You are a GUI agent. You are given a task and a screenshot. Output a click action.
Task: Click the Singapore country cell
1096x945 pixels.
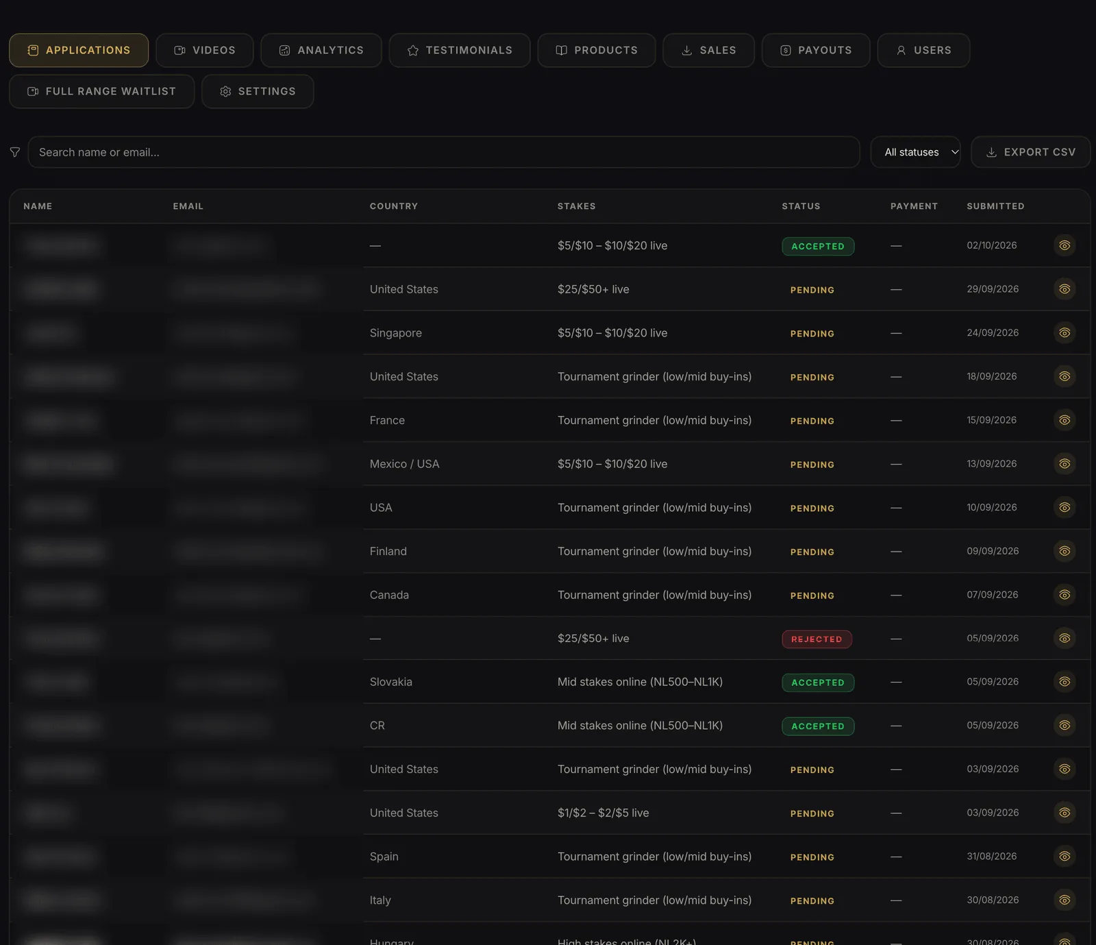tap(396, 333)
